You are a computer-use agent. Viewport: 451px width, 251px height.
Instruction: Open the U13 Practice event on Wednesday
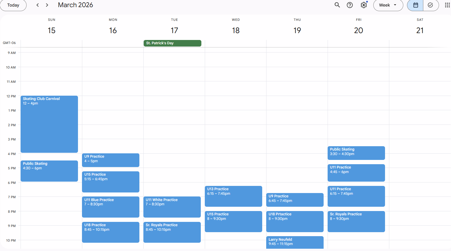(233, 196)
